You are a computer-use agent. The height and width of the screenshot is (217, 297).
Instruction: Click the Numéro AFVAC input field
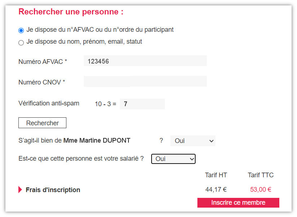click(x=145, y=61)
